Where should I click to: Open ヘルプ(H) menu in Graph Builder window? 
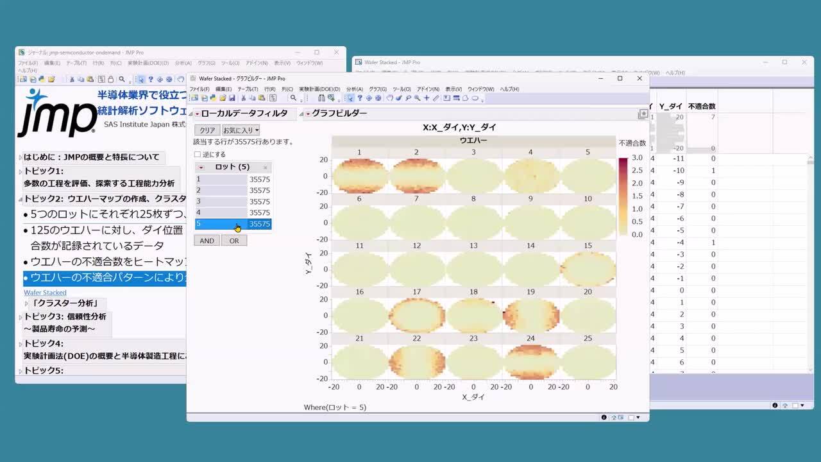(x=509, y=89)
